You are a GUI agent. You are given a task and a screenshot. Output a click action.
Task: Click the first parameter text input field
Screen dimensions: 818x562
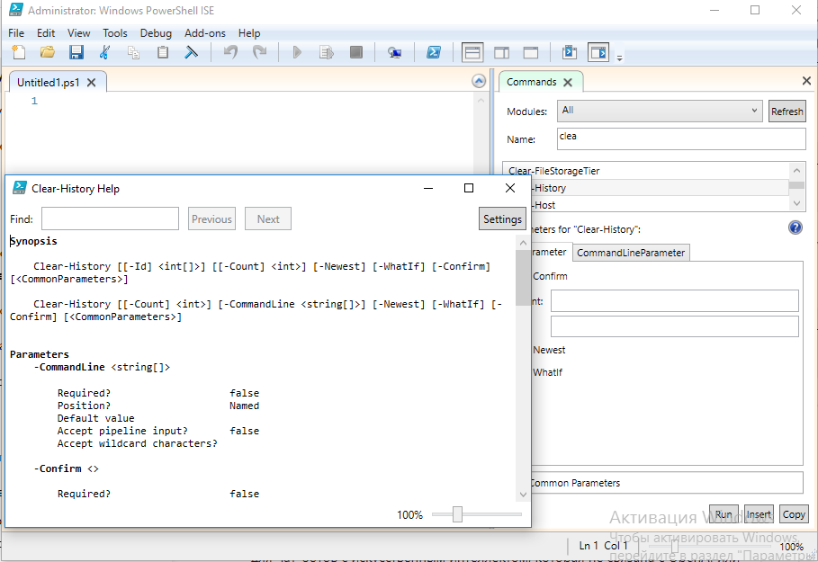[675, 301]
